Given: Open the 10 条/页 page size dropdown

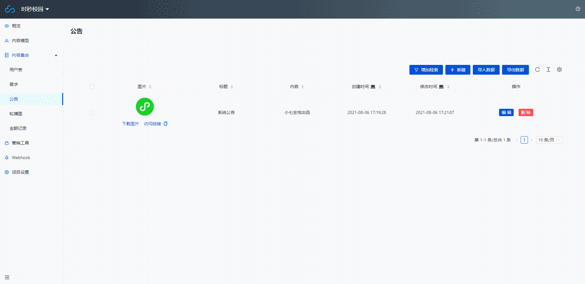Looking at the screenshot, I should [549, 140].
